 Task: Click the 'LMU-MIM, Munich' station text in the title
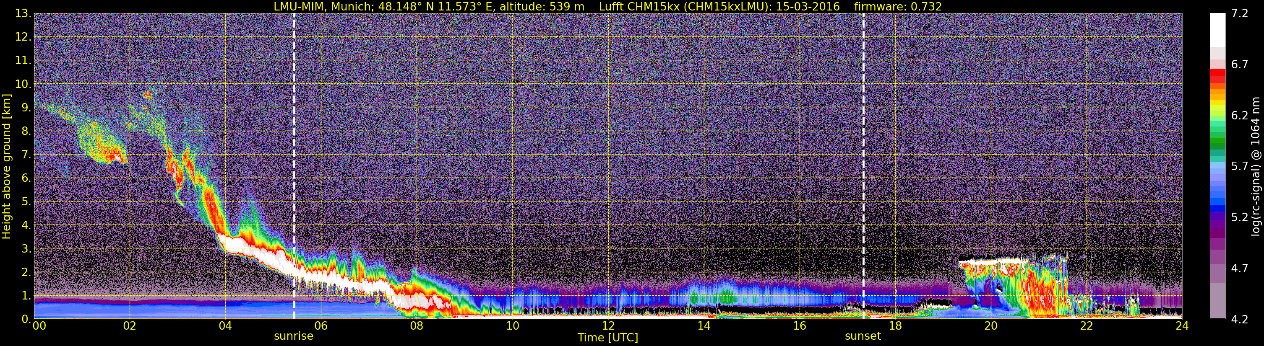pyautogui.click(x=324, y=6)
